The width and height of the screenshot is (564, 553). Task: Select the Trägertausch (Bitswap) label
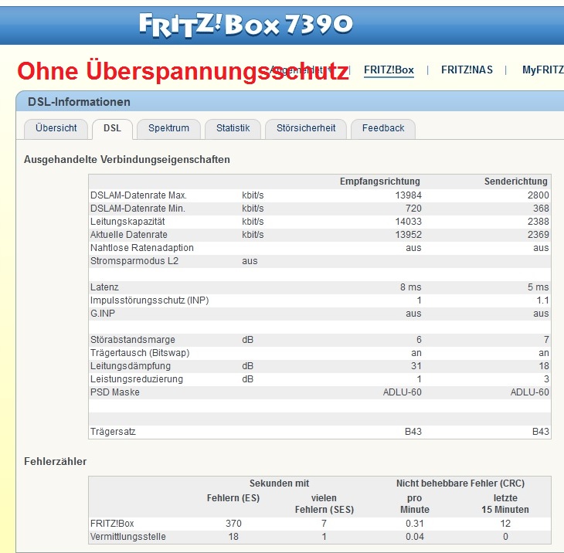click(x=140, y=353)
